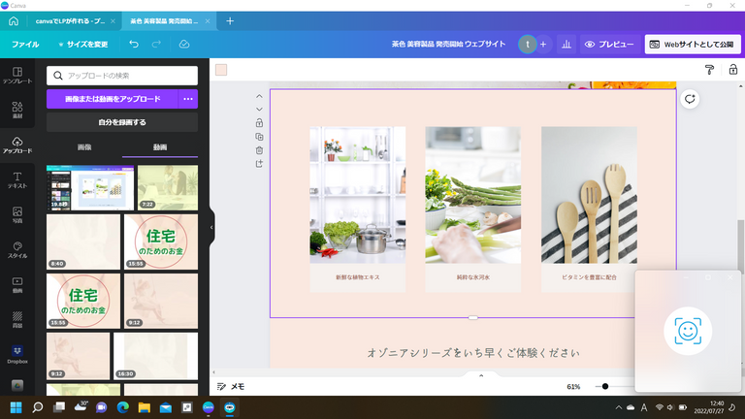The width and height of the screenshot is (745, 419).
Task: Click the background color swatch
Action: (x=221, y=70)
